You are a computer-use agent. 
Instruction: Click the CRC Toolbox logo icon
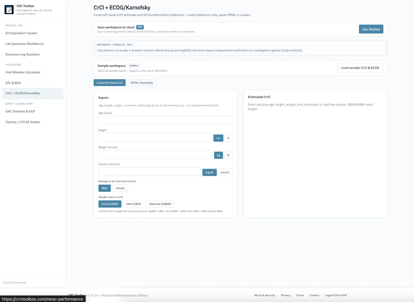pyautogui.click(x=9, y=10)
